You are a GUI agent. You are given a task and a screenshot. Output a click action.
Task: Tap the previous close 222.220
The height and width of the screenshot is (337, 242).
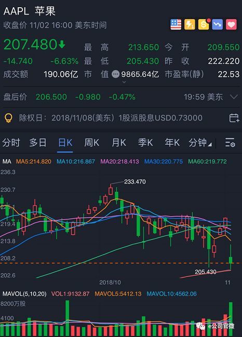click(223, 61)
